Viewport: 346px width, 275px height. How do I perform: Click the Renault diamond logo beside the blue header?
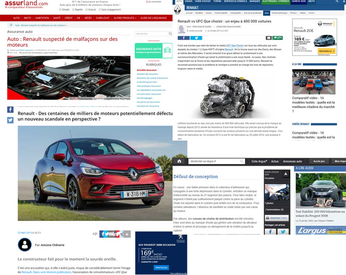[x=177, y=10]
